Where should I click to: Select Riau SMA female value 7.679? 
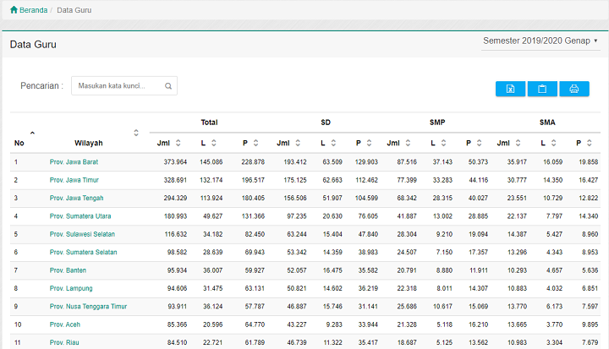(590, 342)
